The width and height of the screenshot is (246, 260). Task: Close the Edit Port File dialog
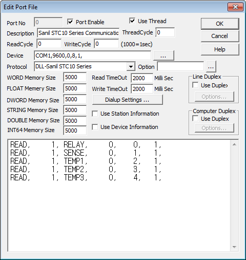coord(235,7)
